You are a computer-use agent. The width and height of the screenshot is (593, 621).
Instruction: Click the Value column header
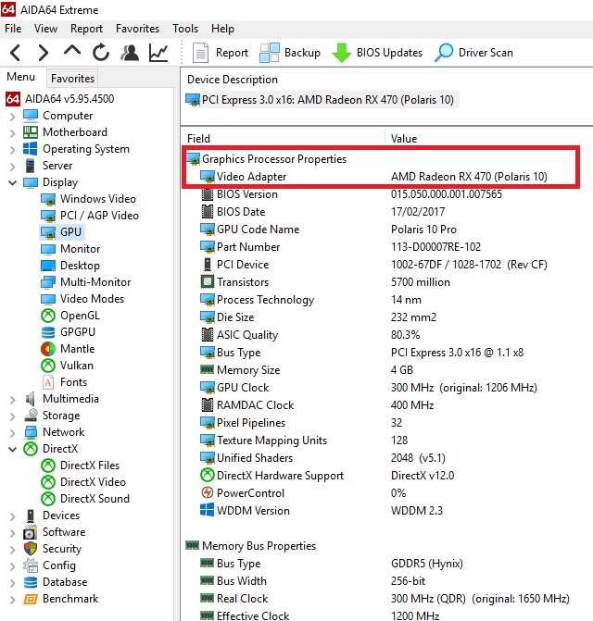tap(404, 139)
